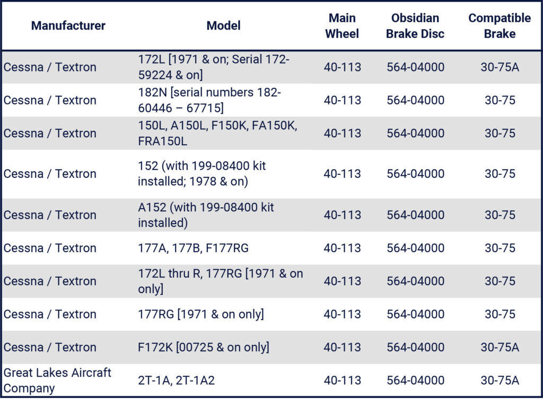
Task: Click the Great Lakes Aircraft Company cell
Action: tap(57, 380)
